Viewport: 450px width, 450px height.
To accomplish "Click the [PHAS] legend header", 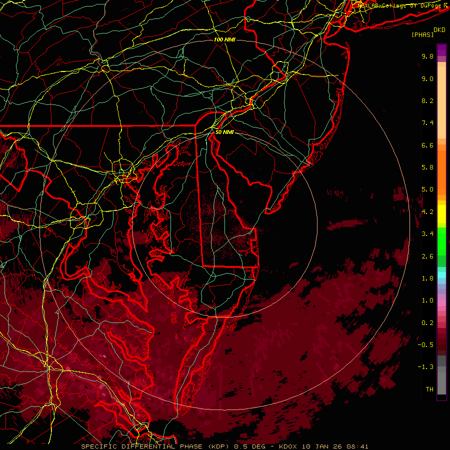I will point(422,34).
